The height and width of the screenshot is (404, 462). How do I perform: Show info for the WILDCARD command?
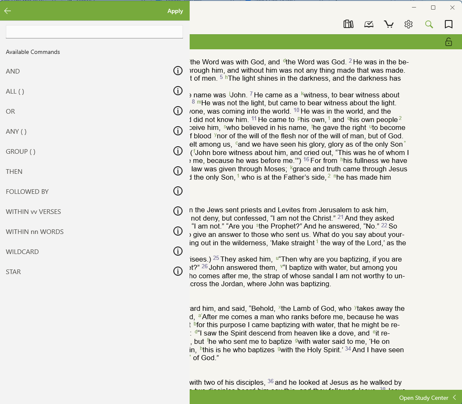pyautogui.click(x=178, y=252)
